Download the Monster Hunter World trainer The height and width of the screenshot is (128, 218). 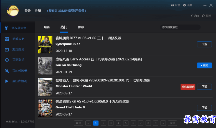coord(204,87)
